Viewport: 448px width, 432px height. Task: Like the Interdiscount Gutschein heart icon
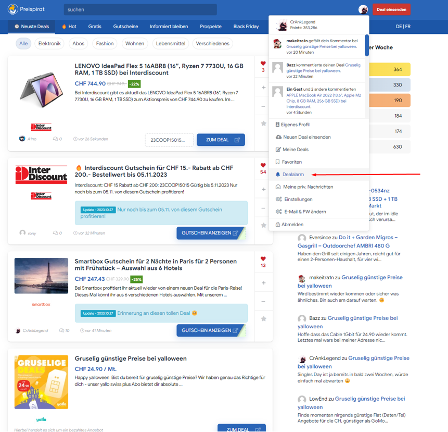tap(263, 165)
